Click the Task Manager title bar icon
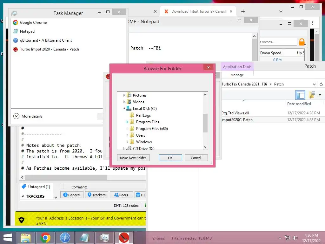This screenshot has height=244, width=325. [14, 13]
